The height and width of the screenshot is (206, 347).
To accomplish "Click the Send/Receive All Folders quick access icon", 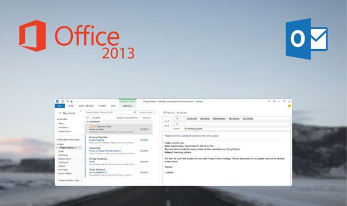I will (x=63, y=101).
